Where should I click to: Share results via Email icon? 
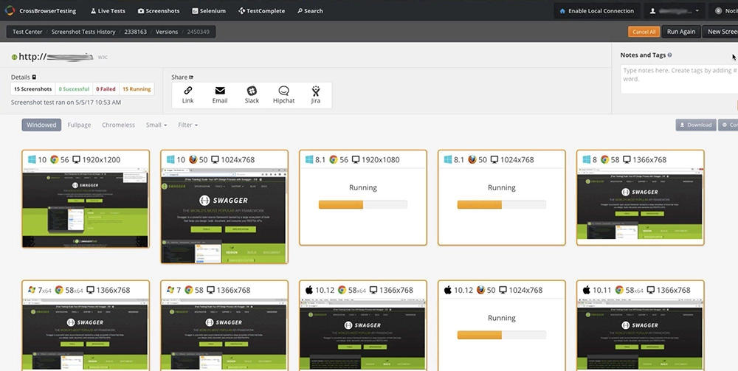(x=220, y=91)
